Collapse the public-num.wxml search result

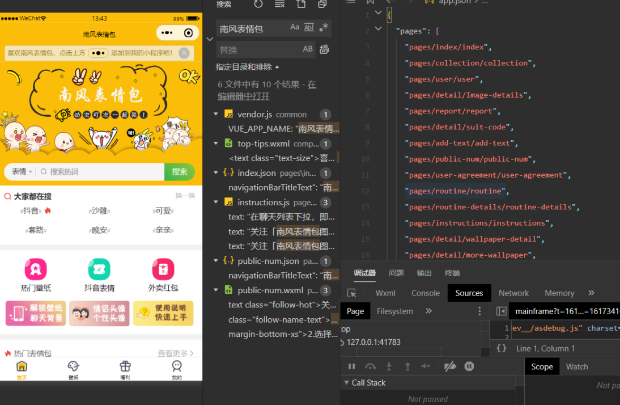tap(216, 290)
